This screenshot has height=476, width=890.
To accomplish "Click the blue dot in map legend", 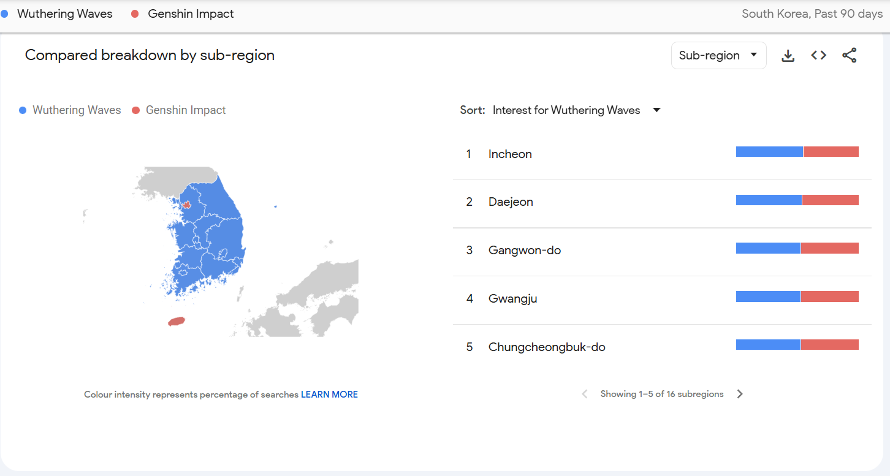I will [x=23, y=110].
